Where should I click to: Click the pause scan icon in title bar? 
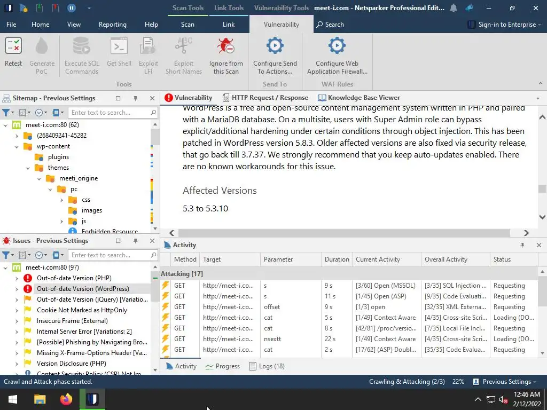[72, 7]
